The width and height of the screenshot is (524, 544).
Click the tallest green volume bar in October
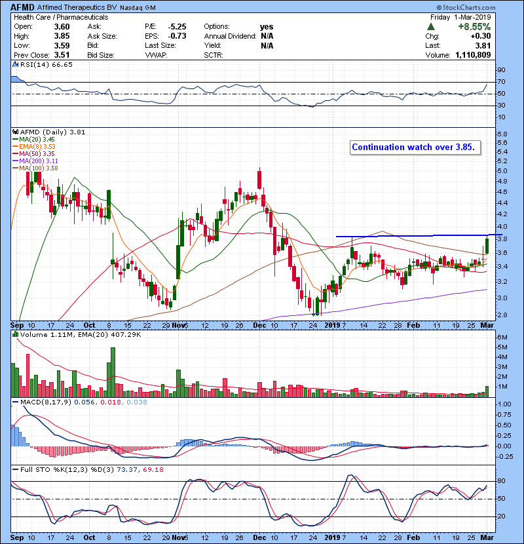pos(113,372)
